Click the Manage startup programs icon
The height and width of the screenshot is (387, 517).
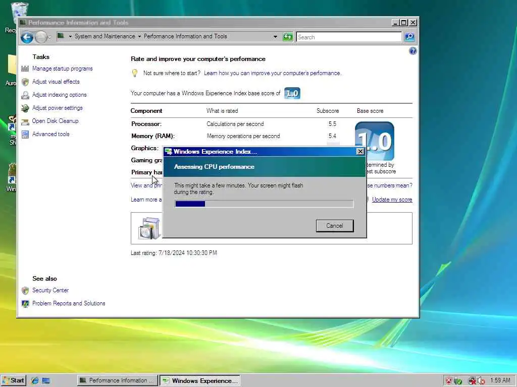(x=25, y=69)
